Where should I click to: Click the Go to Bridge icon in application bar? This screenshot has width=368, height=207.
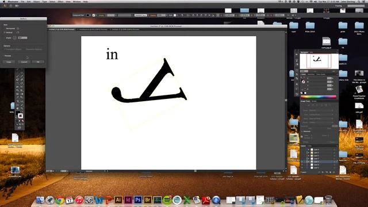click(11, 6)
